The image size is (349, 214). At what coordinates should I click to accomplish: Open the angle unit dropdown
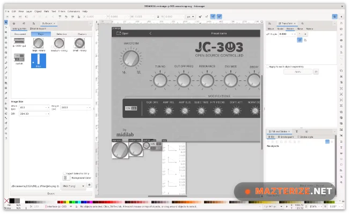pyautogui.click(x=302, y=34)
